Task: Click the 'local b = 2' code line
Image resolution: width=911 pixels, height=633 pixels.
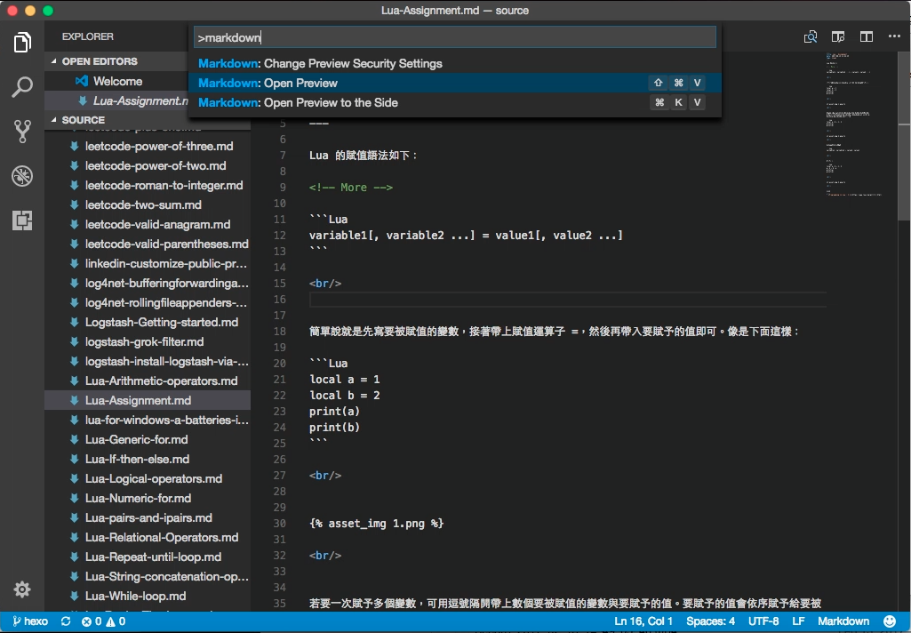Action: (x=345, y=396)
